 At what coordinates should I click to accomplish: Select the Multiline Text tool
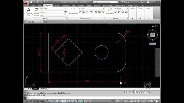pos(28,12)
